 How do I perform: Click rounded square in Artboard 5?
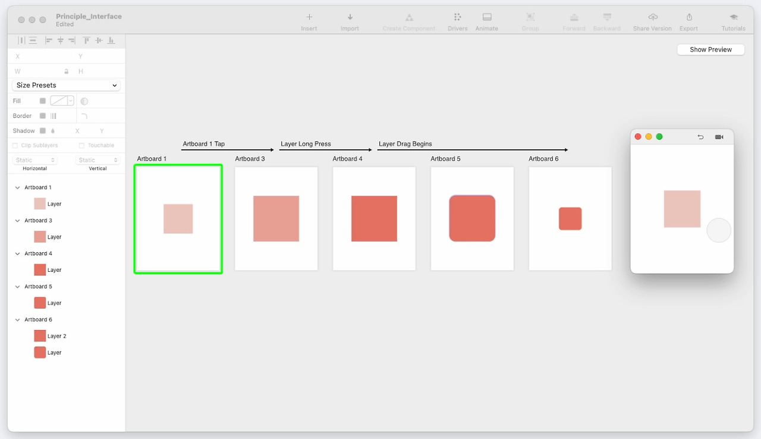click(472, 218)
